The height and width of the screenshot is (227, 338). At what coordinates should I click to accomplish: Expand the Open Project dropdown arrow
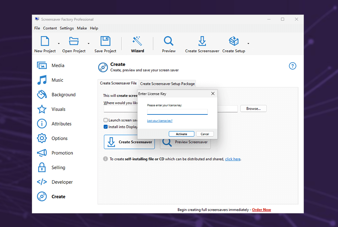[88, 43]
